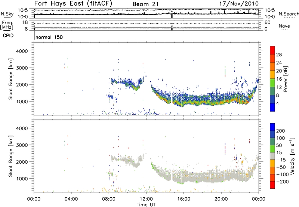
Task: Click the '4000' tick of power panel
Action: [x=22, y=51]
